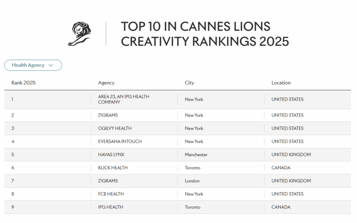Viewport: 357px width, 223px height.
Task: Open the KLICK HEALTH agency entry
Action: click(113, 168)
